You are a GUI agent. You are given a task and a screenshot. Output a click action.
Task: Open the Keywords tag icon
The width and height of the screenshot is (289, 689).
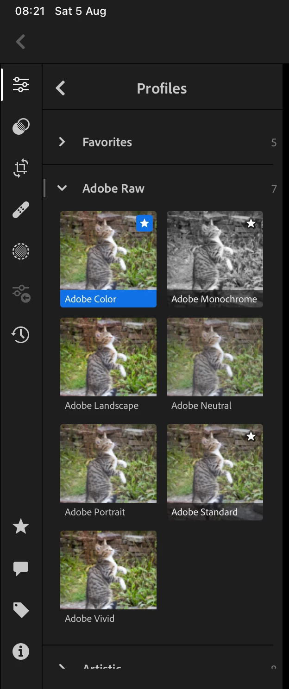(21, 610)
